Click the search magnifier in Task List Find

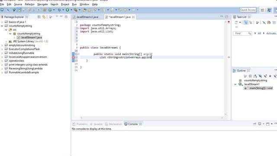(x=249, y=33)
